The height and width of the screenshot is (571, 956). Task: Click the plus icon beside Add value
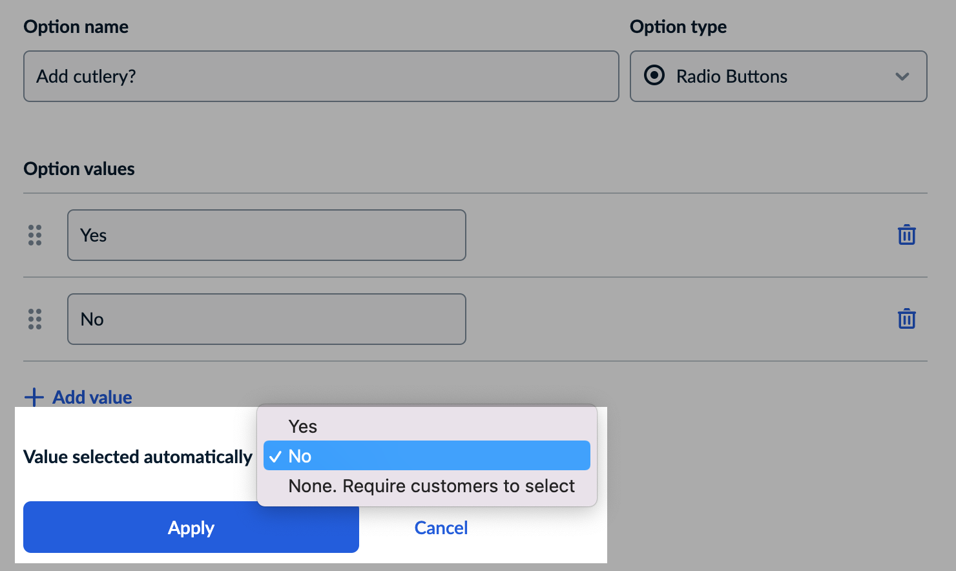click(33, 397)
